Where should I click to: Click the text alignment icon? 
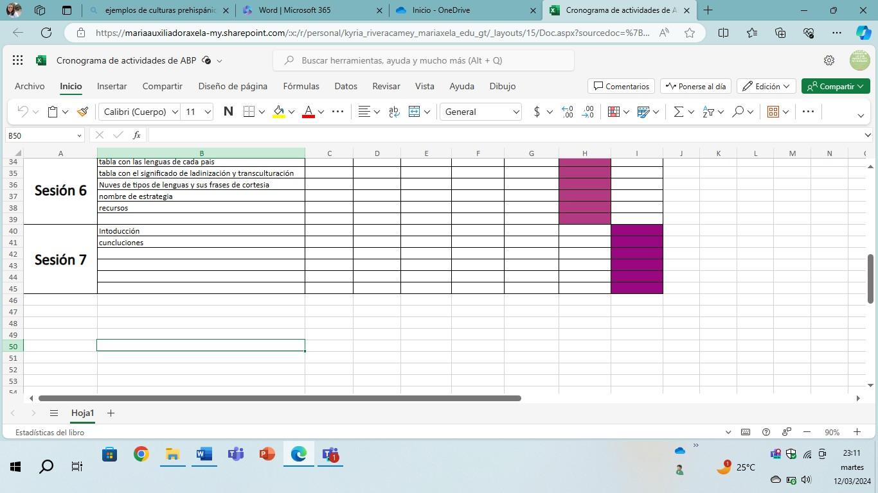click(x=364, y=112)
